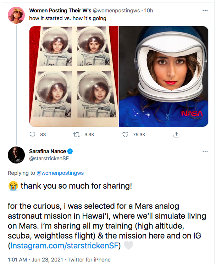Open the NASA helmet portrait photo
216x264 pixels.
pos(164,76)
